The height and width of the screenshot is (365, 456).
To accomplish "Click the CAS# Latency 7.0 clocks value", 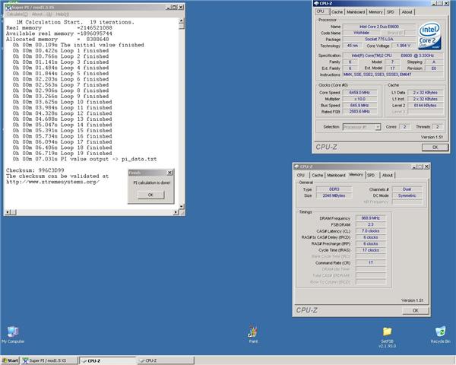I will [371, 231].
